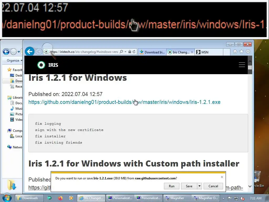269x202 pixels.
Task: Switch to Iris Changelog tab
Action: pyautogui.click(x=179, y=52)
